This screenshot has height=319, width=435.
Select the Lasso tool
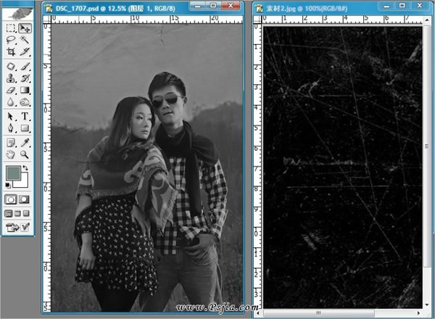(11, 40)
